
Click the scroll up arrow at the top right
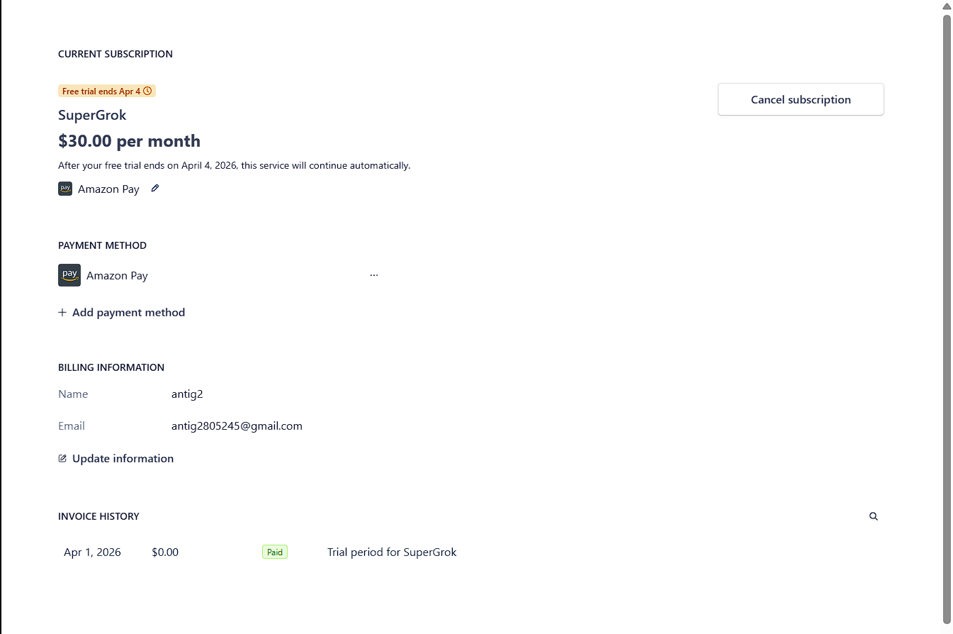point(947,6)
